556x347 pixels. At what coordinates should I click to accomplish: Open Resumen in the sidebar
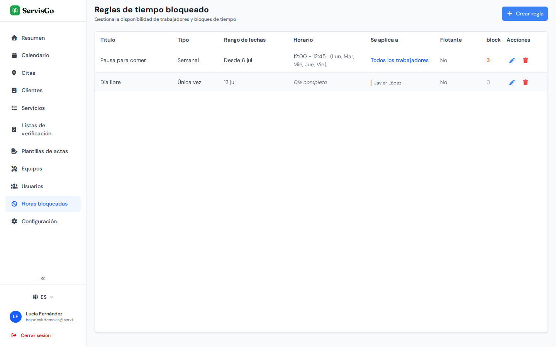43,38
